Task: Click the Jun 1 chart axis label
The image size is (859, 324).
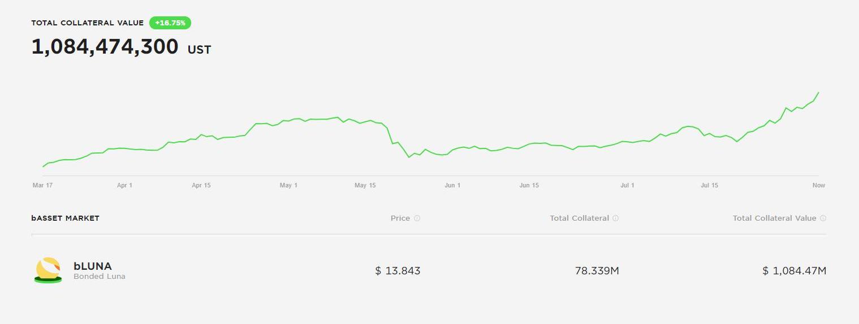Action: point(452,185)
